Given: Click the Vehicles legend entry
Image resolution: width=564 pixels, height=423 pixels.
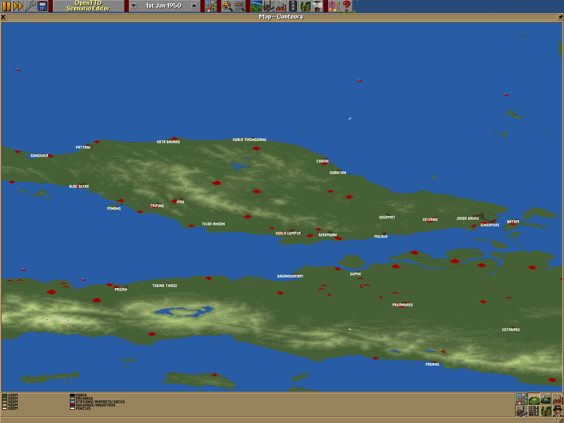Looking at the screenshot, I should (x=80, y=408).
